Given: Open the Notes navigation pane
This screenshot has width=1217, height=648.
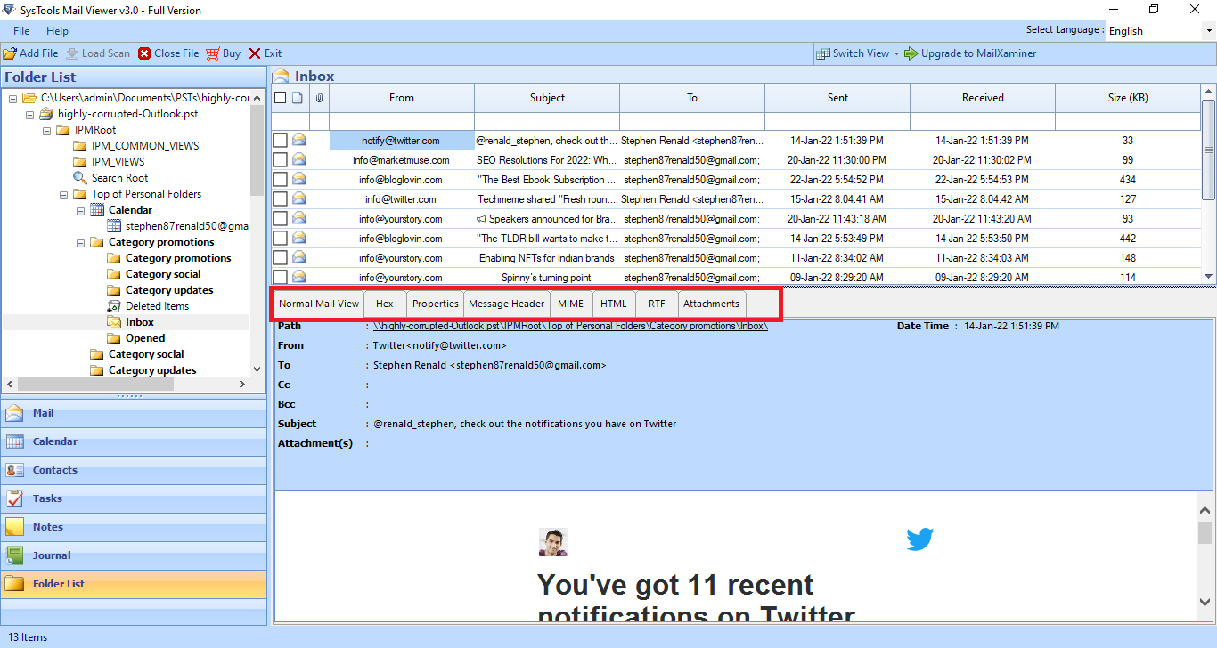Looking at the screenshot, I should (134, 527).
